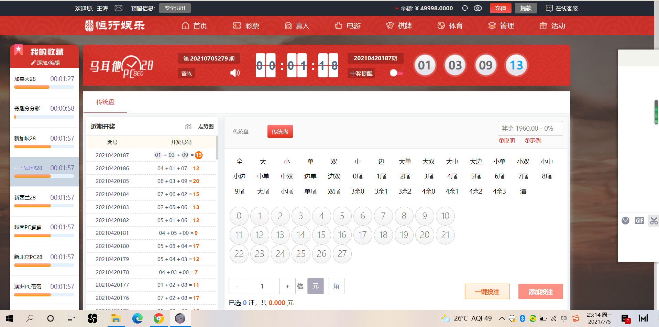Open online customer service chat
This screenshot has width=659, height=327.
pyautogui.click(x=562, y=8)
